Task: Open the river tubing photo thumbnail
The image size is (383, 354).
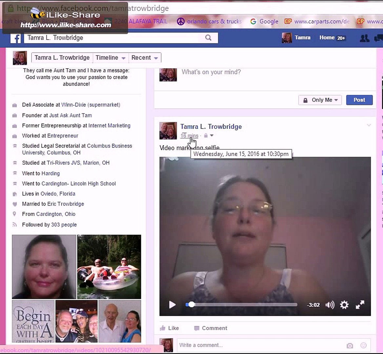Action: click(109, 267)
